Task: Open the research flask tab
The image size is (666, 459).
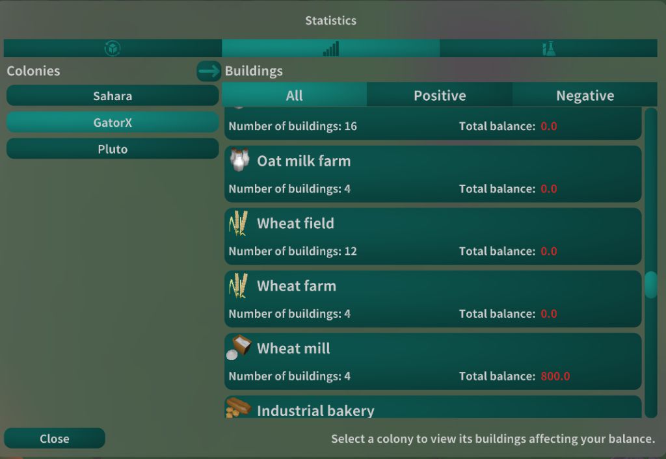Action: point(548,48)
